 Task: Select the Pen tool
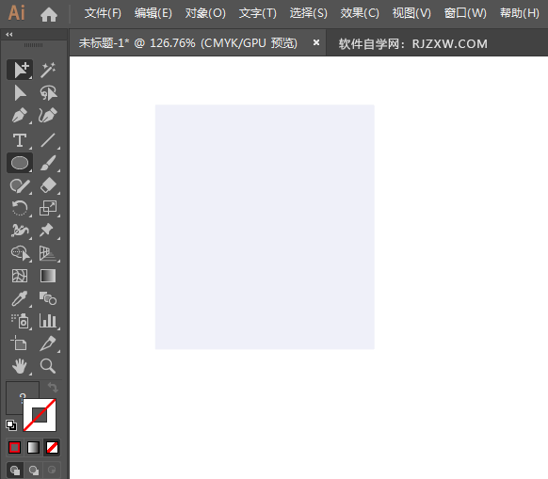click(x=20, y=116)
